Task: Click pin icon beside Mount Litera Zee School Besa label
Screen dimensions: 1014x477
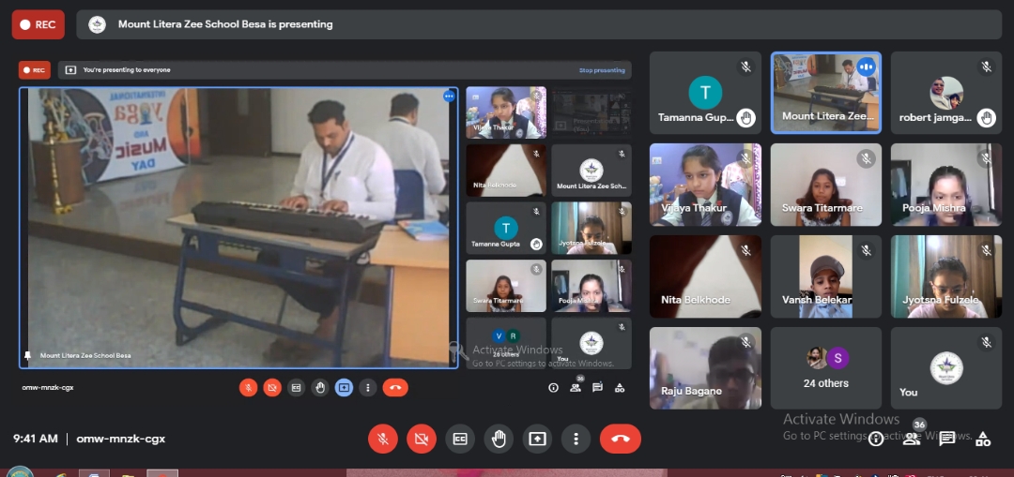Action: pos(27,355)
